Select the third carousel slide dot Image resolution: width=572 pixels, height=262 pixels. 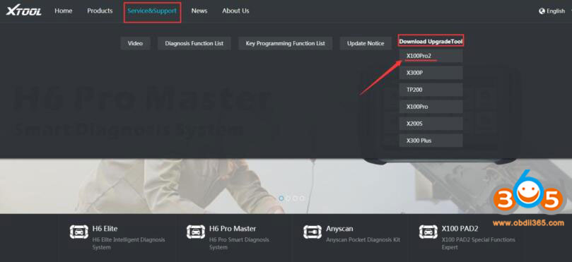[295, 198]
